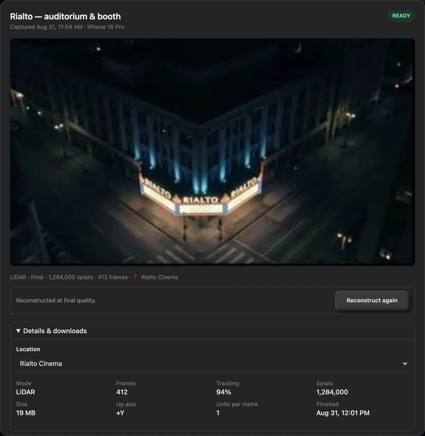Screen dimensions: 425x436
Task: Click the Up axis value '+Y'
Action: click(x=120, y=413)
